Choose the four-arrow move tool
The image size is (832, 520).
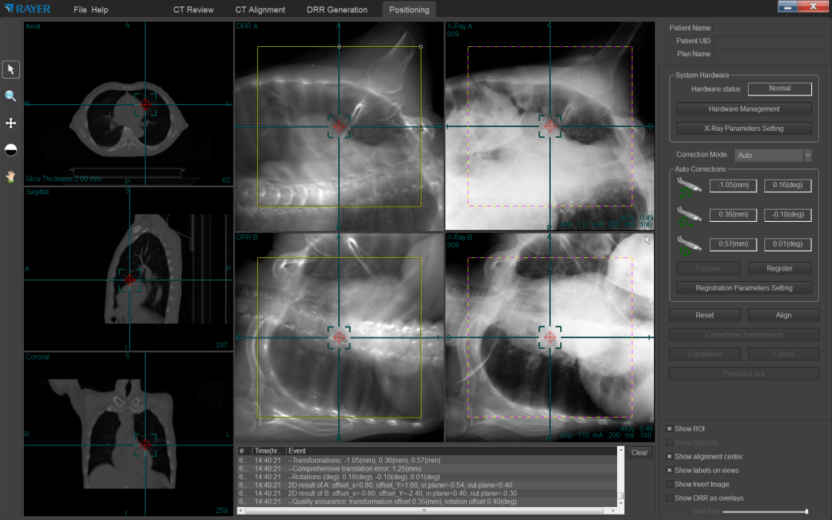[x=11, y=123]
